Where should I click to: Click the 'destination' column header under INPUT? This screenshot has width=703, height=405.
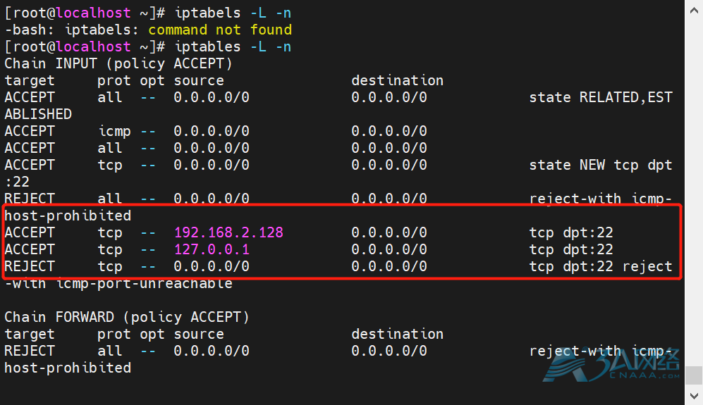point(397,80)
